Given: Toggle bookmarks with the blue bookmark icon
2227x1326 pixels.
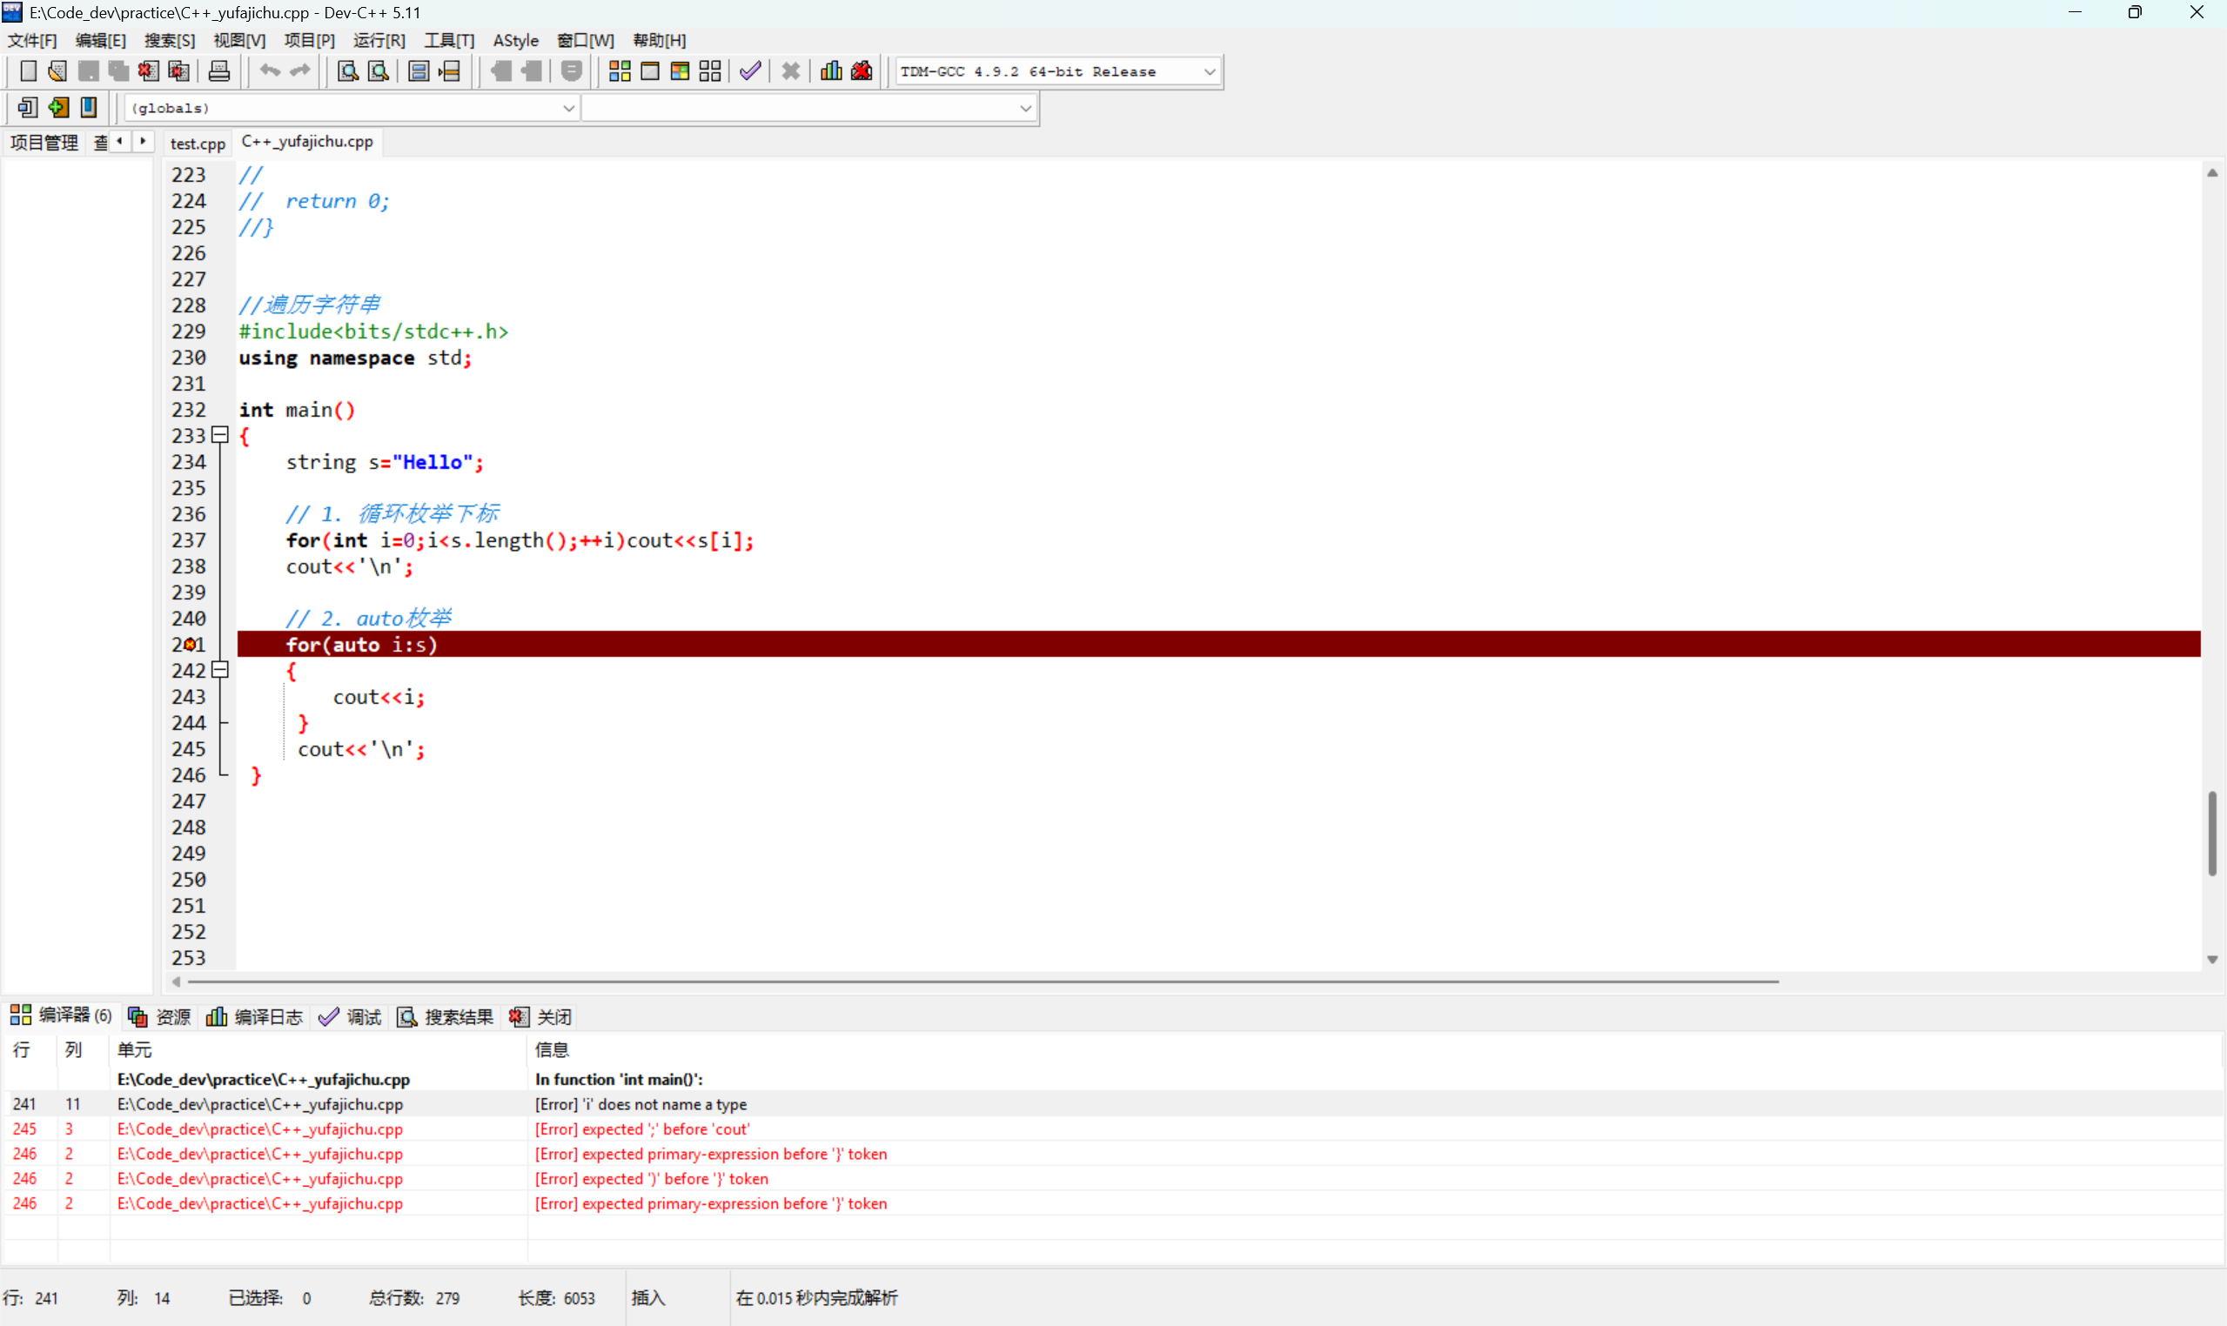Looking at the screenshot, I should (x=89, y=108).
